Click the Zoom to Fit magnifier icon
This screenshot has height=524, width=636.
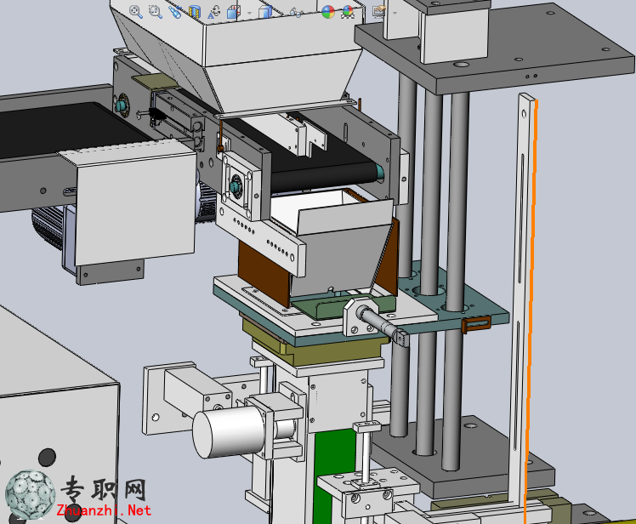click(x=136, y=12)
